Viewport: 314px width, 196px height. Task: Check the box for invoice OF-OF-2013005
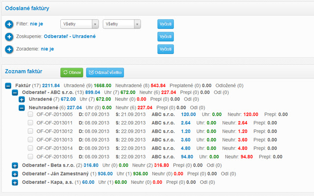coord(30,114)
